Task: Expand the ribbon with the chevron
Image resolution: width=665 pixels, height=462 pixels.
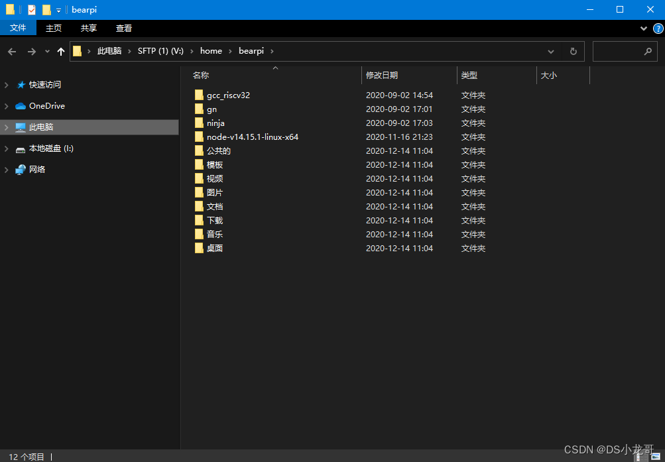Action: point(643,29)
